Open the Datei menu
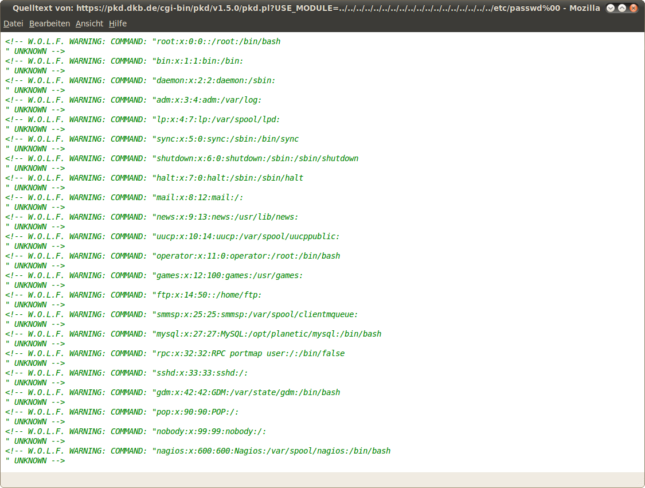 (13, 24)
